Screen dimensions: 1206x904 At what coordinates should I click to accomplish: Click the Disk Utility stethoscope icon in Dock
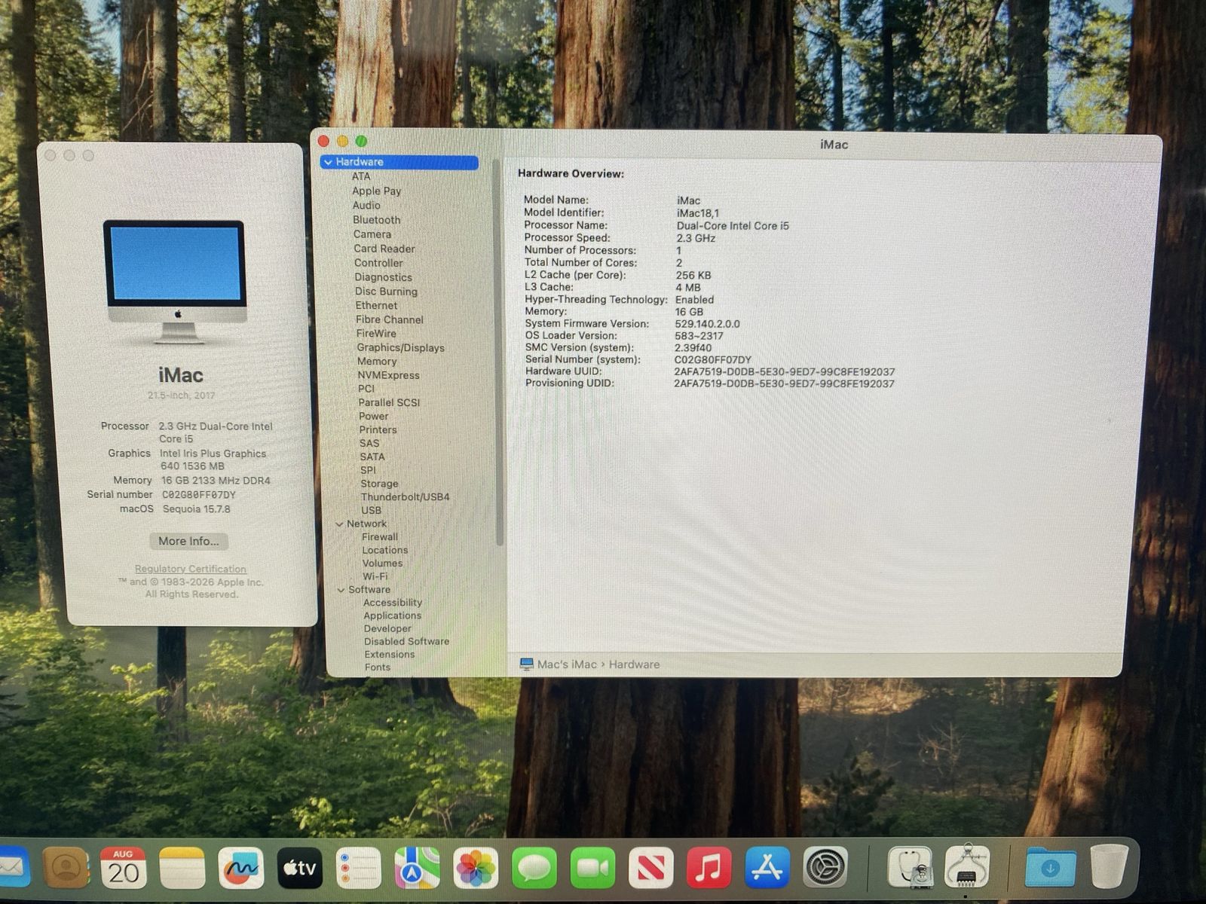911,868
